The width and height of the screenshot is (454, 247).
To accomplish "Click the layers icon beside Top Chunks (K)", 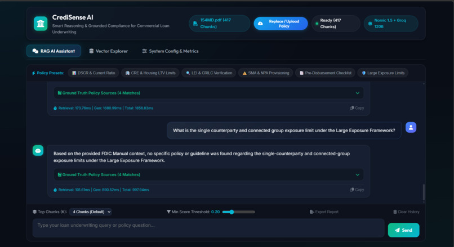I will click(x=34, y=212).
